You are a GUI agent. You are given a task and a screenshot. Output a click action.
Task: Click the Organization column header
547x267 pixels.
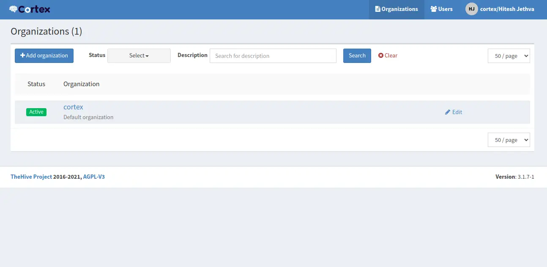pyautogui.click(x=82, y=84)
